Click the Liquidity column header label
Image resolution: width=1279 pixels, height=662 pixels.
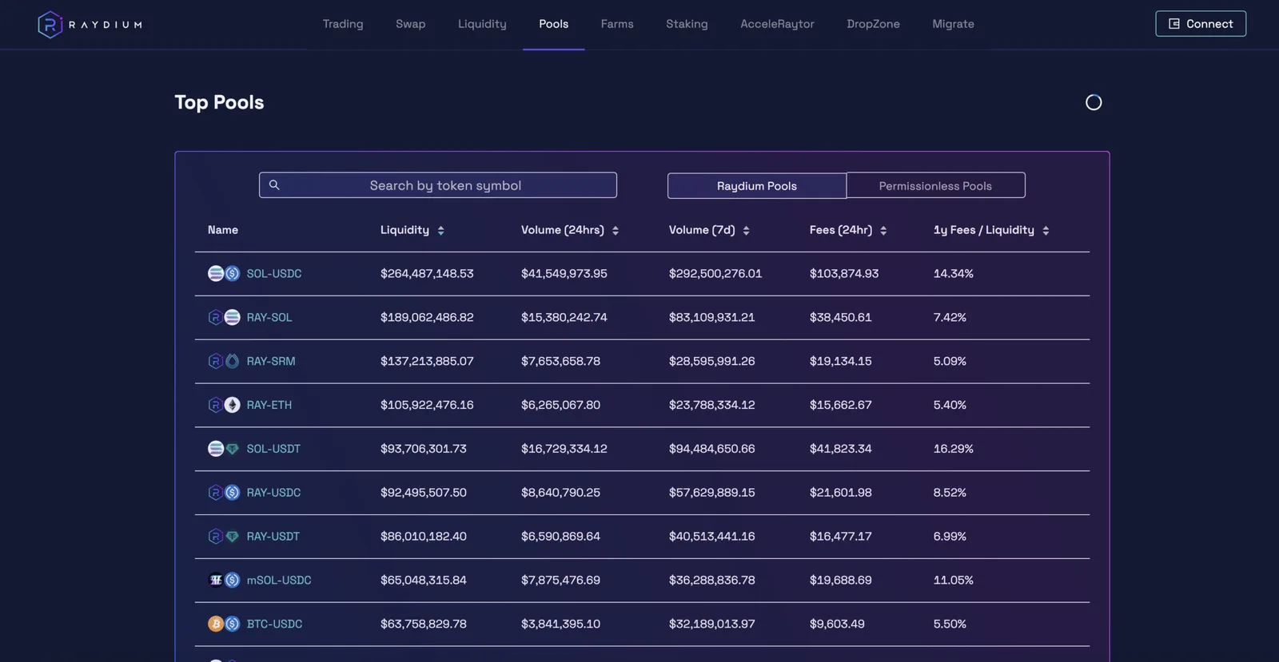click(x=404, y=230)
